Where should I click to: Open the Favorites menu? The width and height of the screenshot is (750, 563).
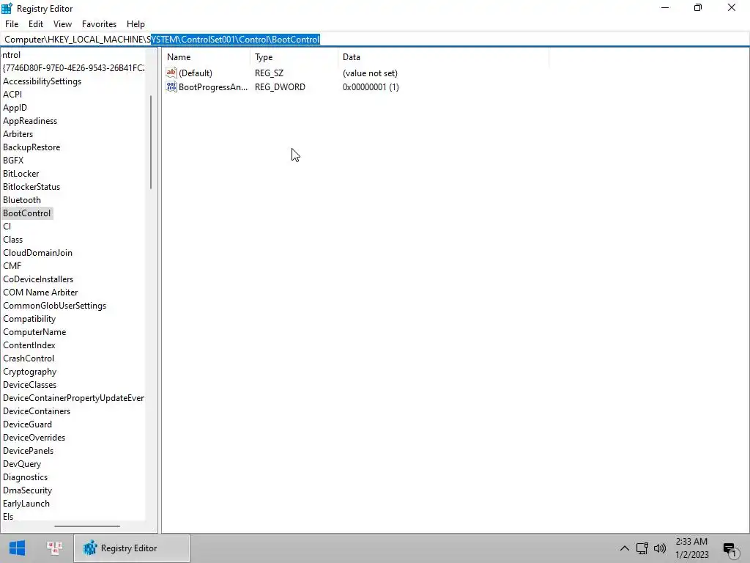99,24
